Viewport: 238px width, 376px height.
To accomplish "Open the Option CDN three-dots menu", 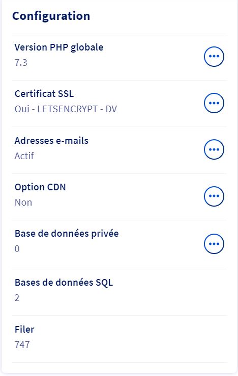I will click(214, 196).
